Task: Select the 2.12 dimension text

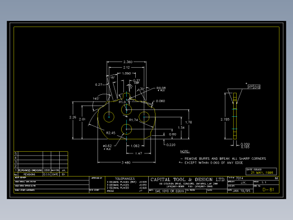Action: tap(126, 67)
